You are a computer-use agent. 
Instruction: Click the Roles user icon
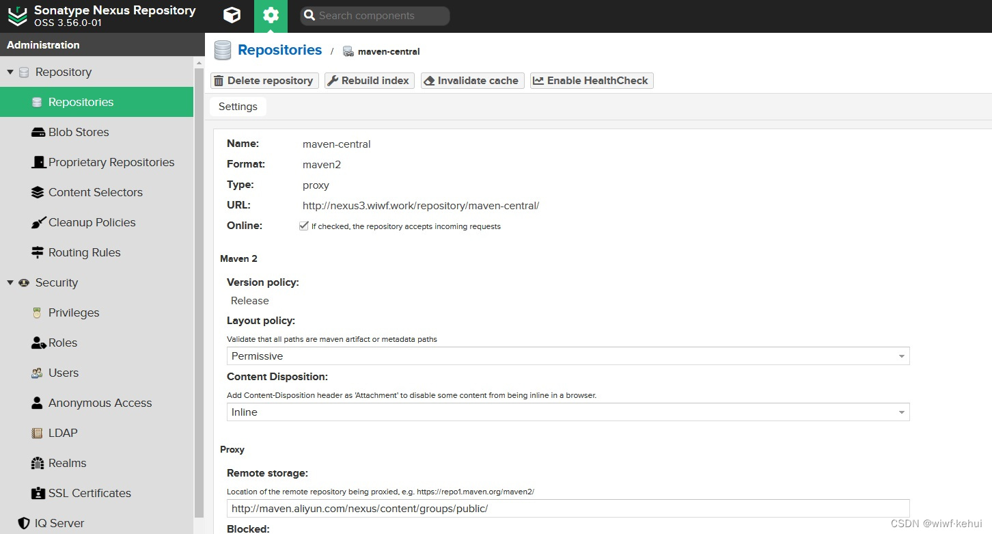click(38, 343)
